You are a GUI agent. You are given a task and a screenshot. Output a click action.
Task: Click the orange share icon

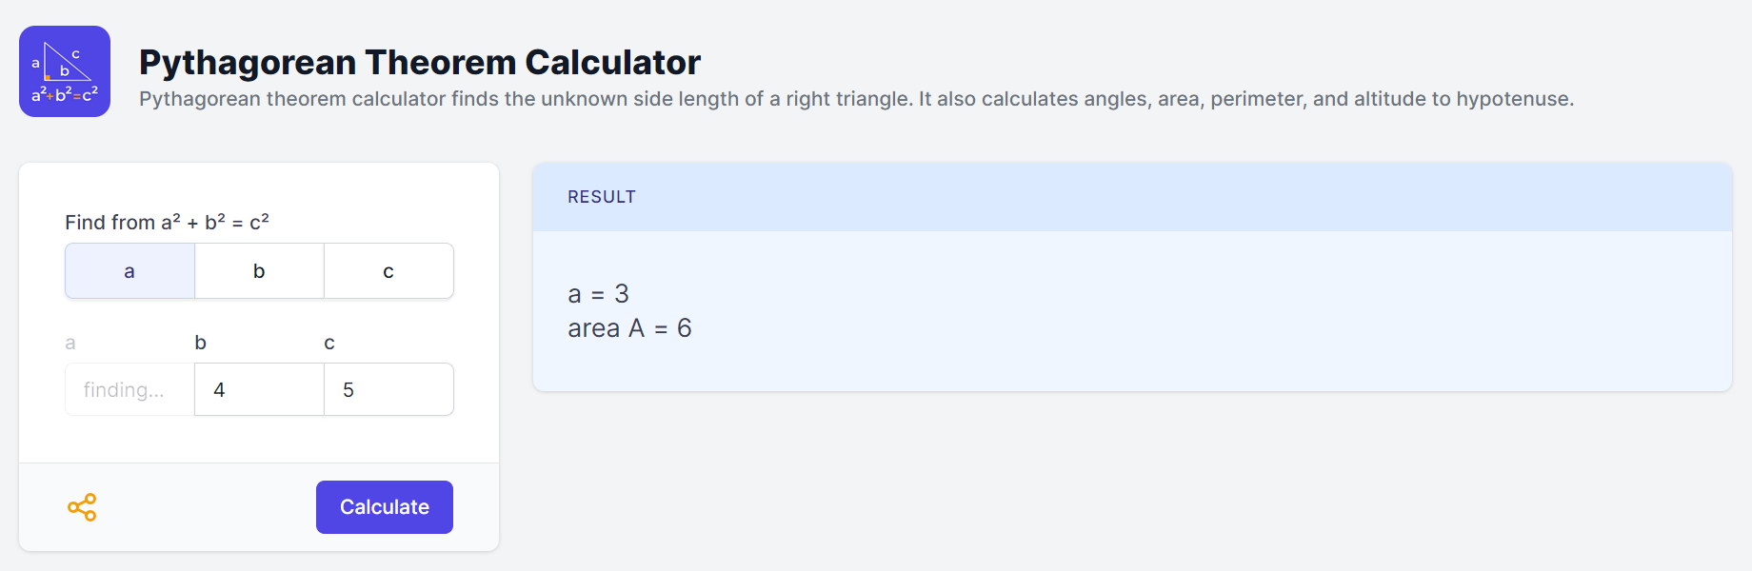[x=82, y=507]
